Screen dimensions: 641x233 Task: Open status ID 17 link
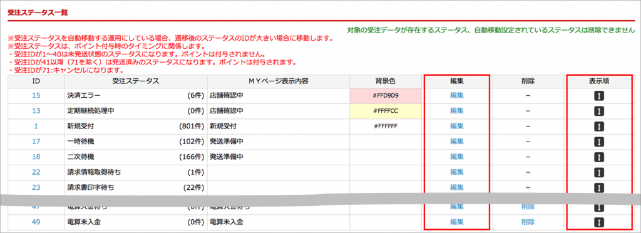tap(36, 142)
